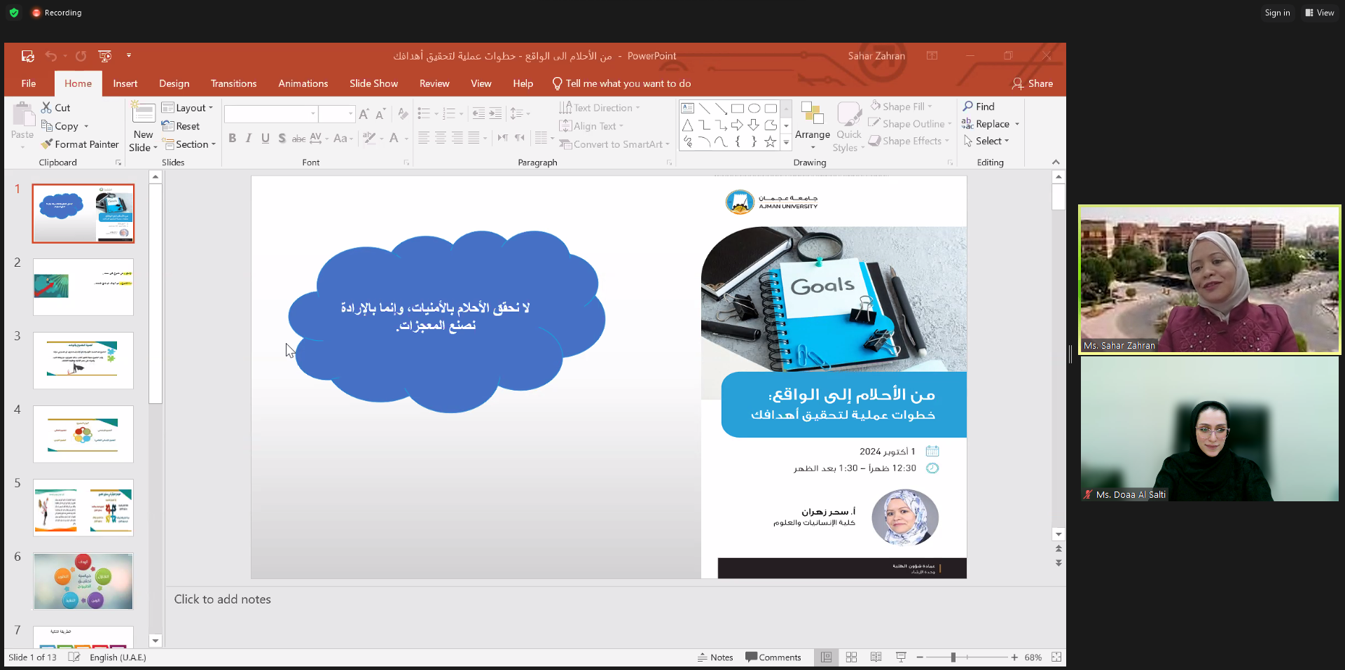Viewport: 1345px width, 670px height.
Task: Click the Share button
Action: coord(1032,83)
